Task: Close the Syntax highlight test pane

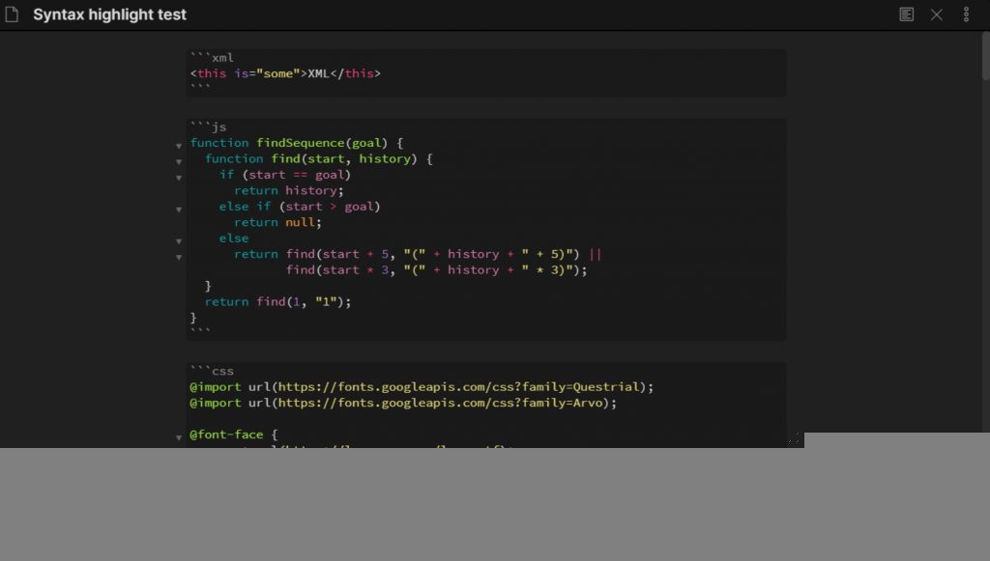Action: [936, 14]
